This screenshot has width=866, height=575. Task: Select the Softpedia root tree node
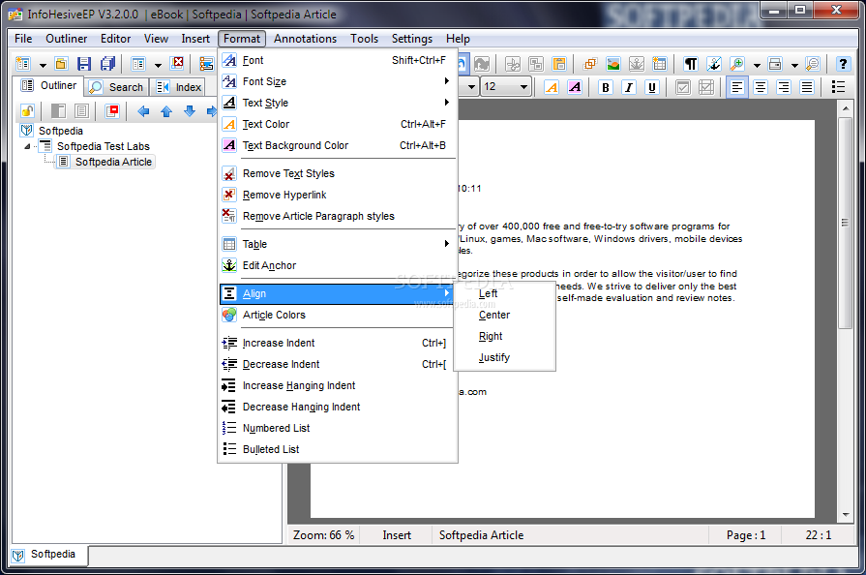pos(61,131)
